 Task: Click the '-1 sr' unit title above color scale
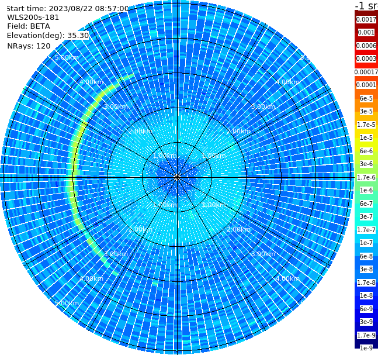(x=366, y=6)
